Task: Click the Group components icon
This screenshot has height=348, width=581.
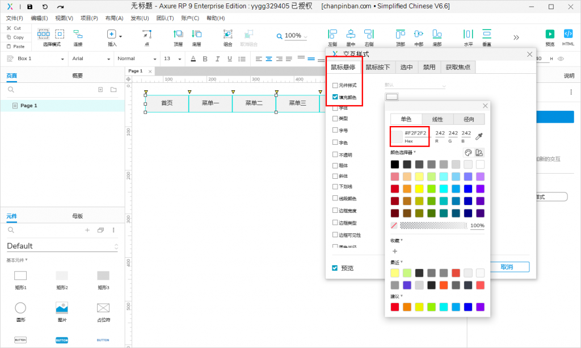Action: pyautogui.click(x=228, y=35)
